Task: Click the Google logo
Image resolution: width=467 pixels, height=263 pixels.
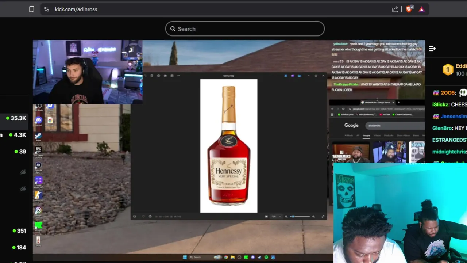Action: (x=351, y=125)
